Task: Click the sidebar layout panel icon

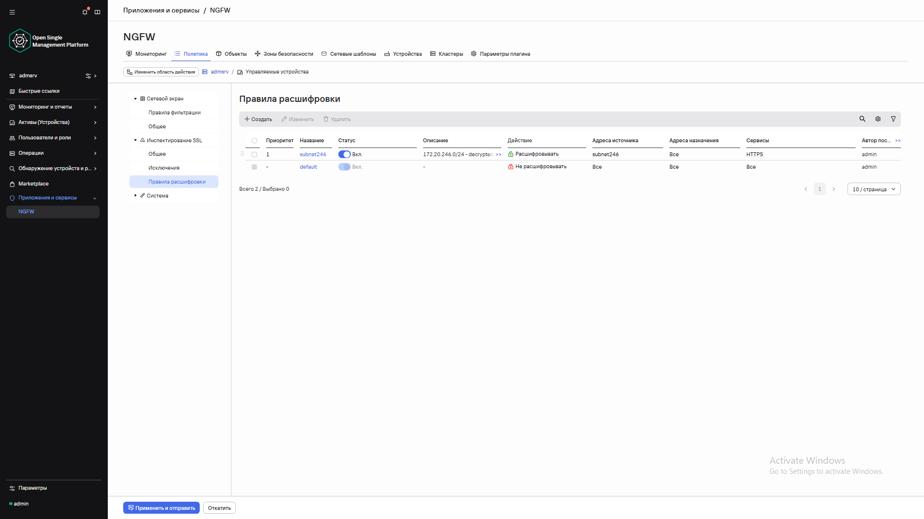Action: coord(98,12)
